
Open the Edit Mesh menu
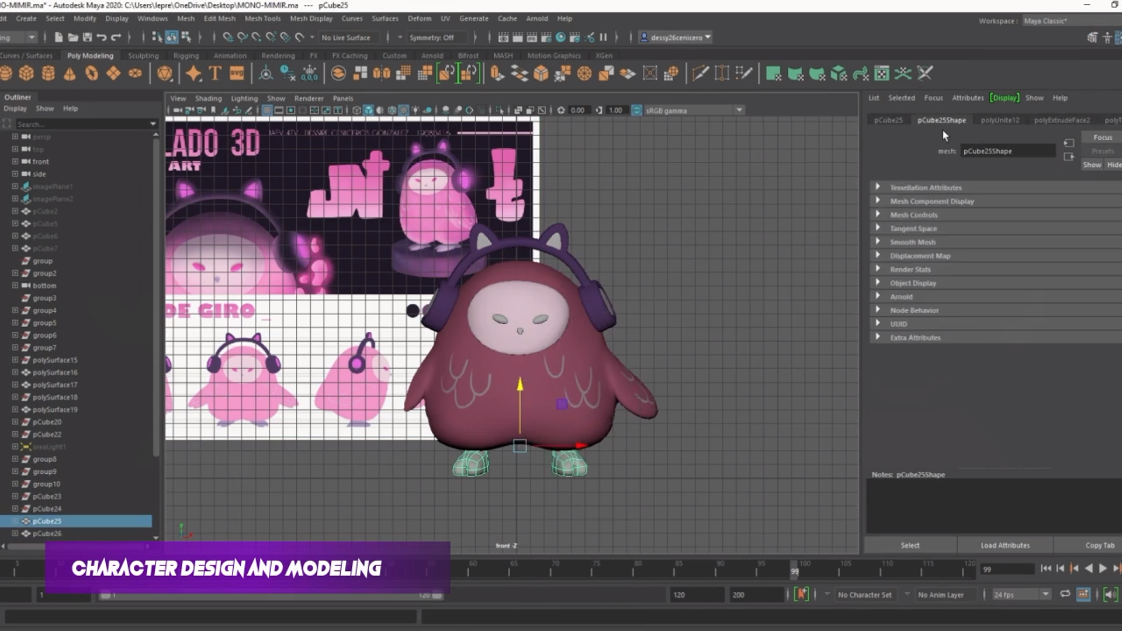tap(219, 19)
